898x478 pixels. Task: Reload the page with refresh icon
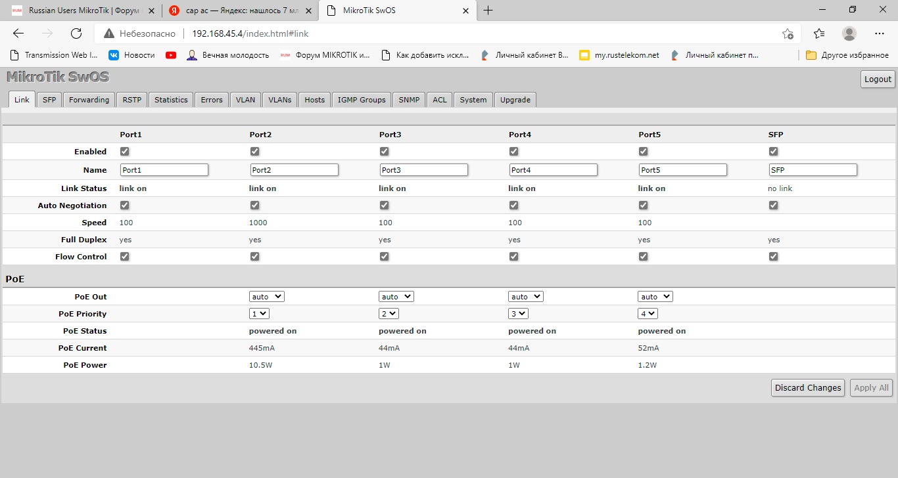click(76, 33)
